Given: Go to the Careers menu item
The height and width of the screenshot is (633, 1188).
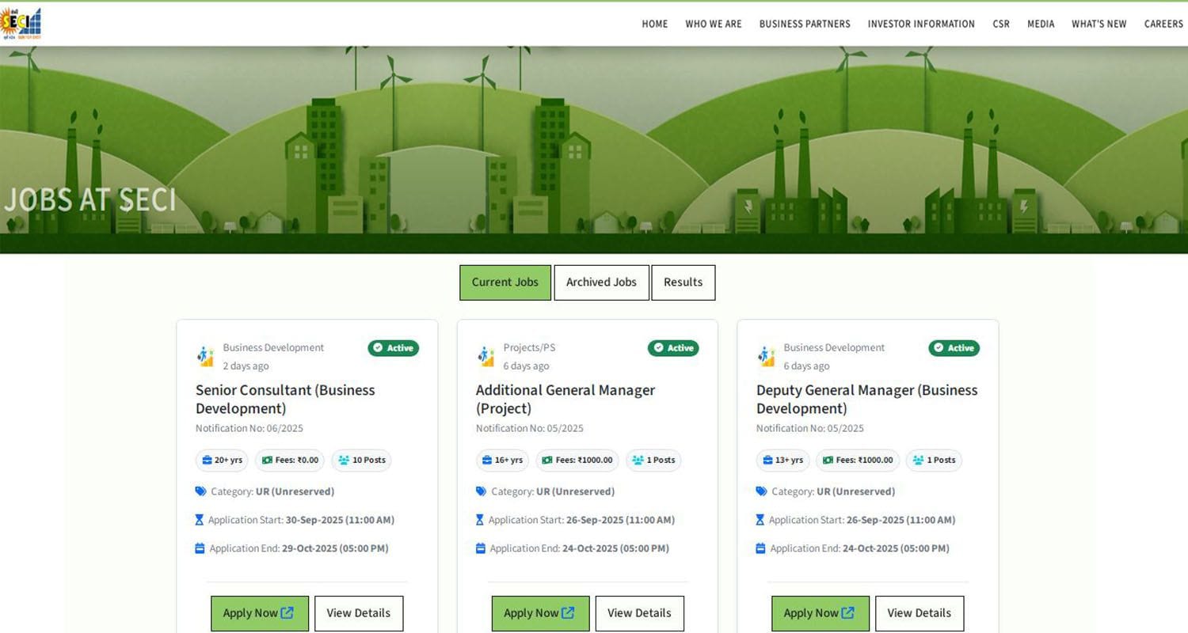Looking at the screenshot, I should coord(1163,24).
